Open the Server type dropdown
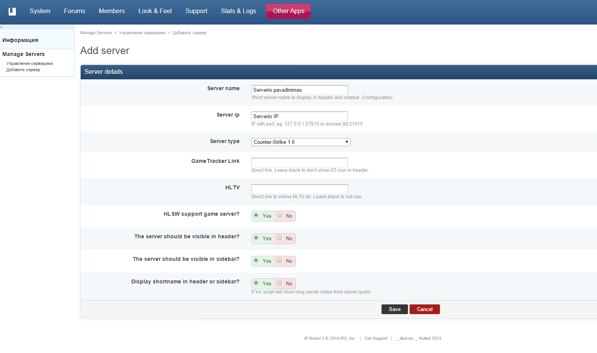 (301, 142)
